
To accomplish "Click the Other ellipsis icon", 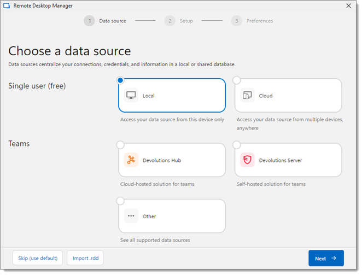I will tap(131, 216).
